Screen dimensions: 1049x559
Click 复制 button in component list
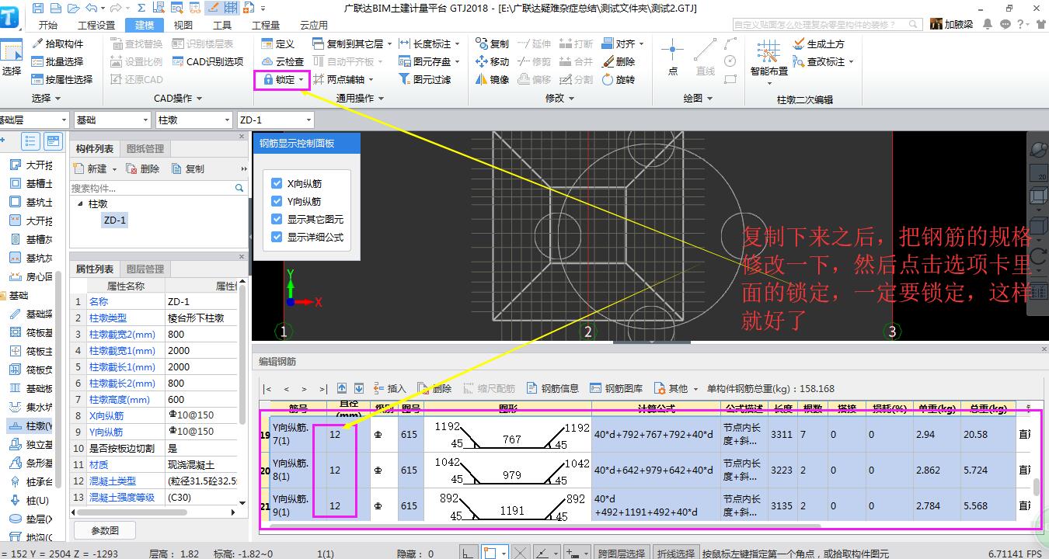188,168
